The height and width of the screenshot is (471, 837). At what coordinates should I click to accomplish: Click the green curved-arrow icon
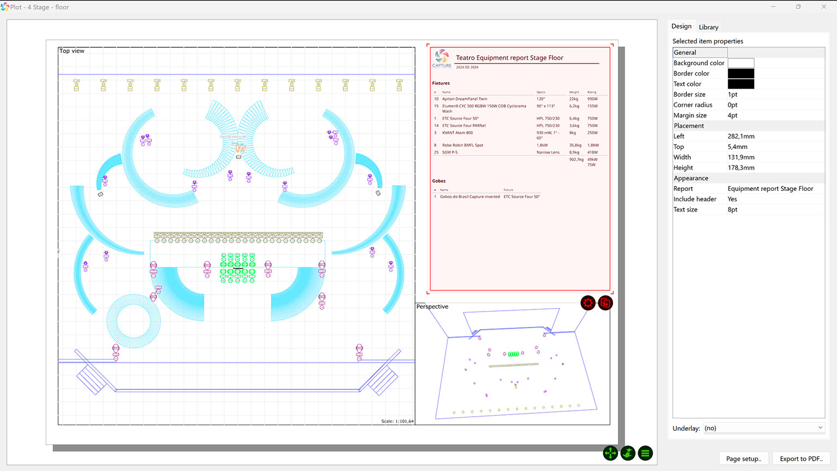628,453
